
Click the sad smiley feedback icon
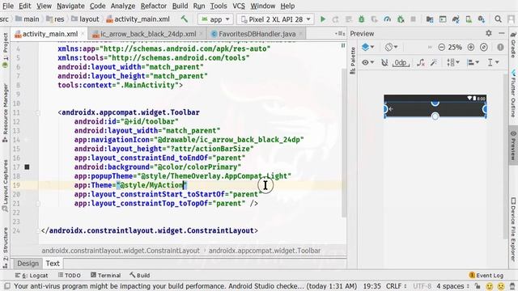(x=501, y=286)
